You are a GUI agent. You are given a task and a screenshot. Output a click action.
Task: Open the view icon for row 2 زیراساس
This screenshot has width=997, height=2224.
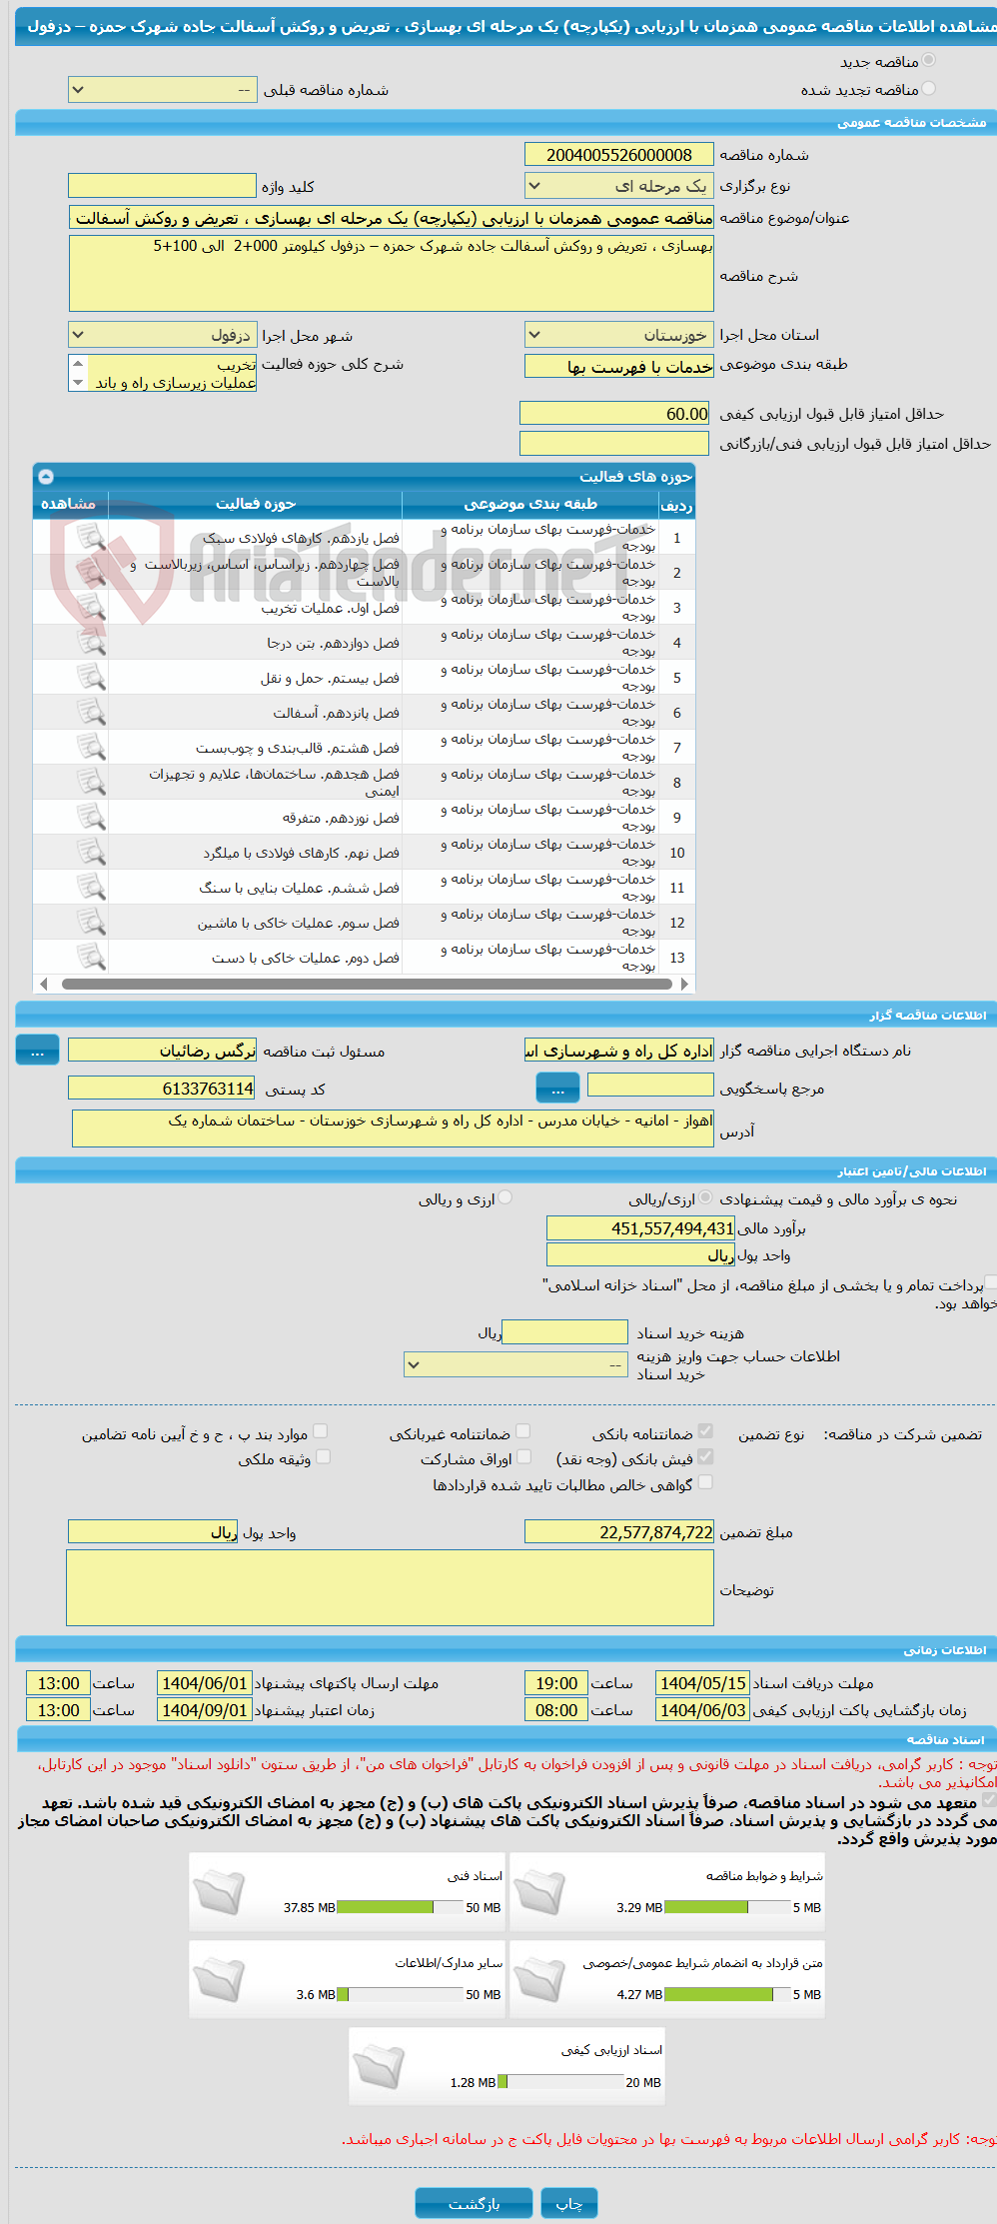(91, 573)
